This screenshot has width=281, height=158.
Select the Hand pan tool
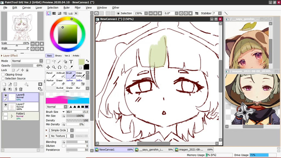[65, 67]
